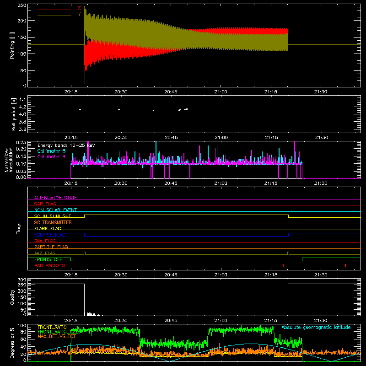Screen dimensions: 366x366
Task: Click the 21:30 tick label under Pointing plot
Action: click(321, 92)
